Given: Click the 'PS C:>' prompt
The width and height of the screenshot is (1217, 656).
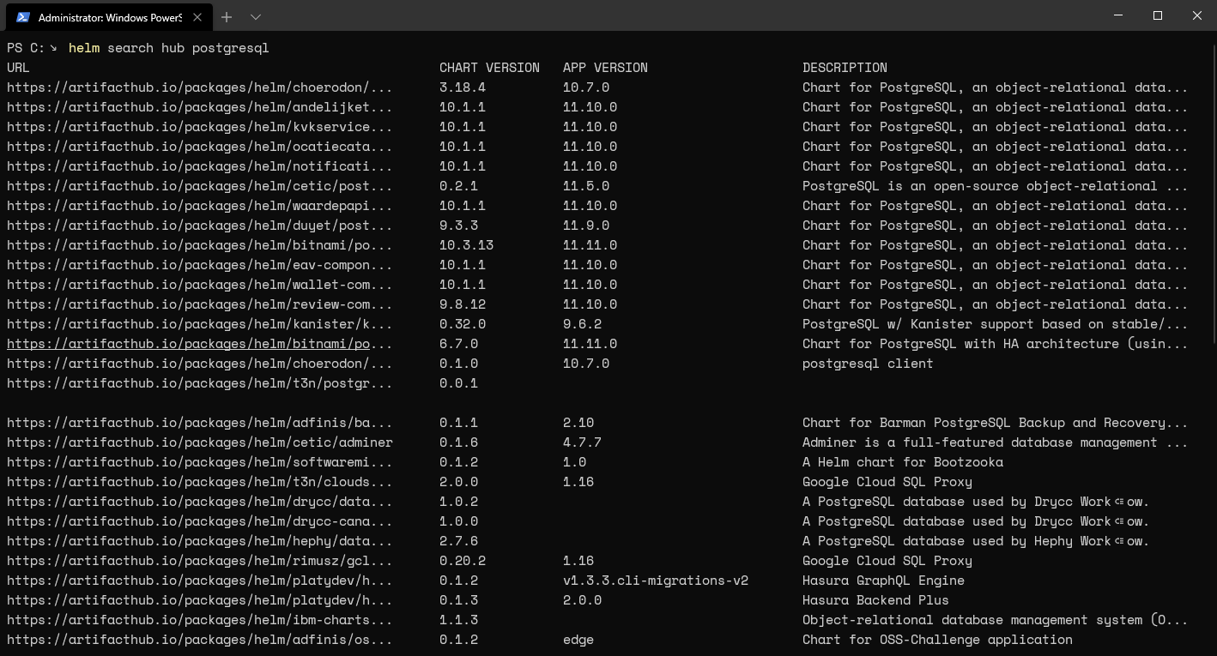Looking at the screenshot, I should point(33,48).
